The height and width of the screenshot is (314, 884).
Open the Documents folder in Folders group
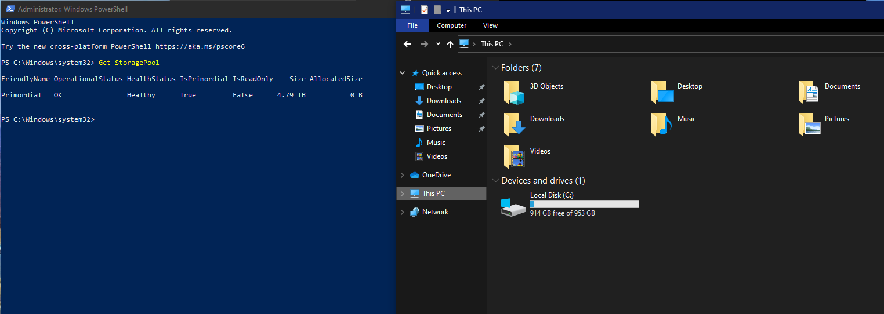[809, 93]
